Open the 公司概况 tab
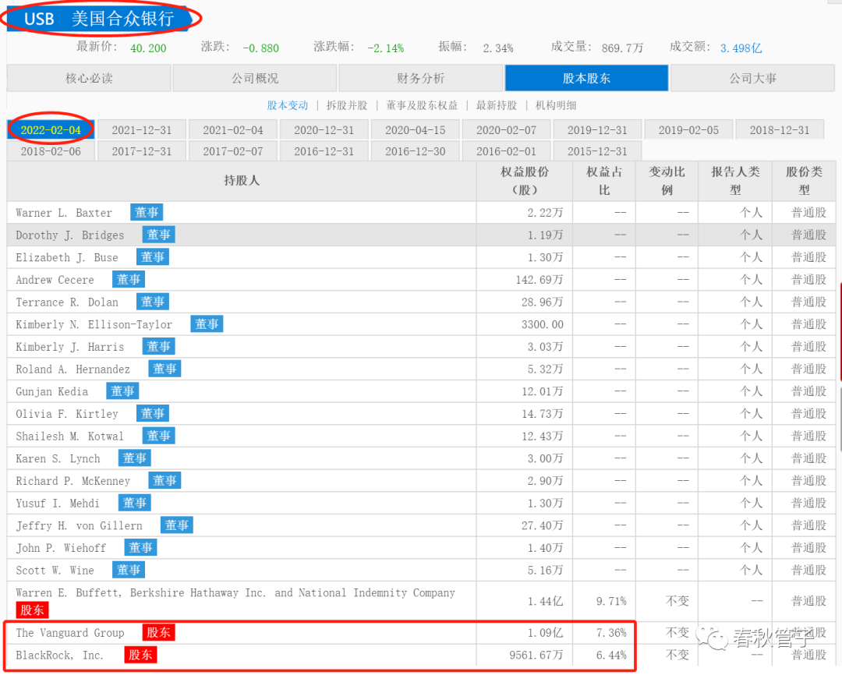Viewport: 842px width, 675px height. pos(255,79)
